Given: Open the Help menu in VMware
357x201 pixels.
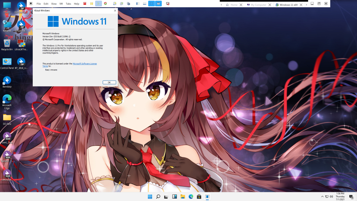Looking at the screenshot, I should click(x=76, y=3).
